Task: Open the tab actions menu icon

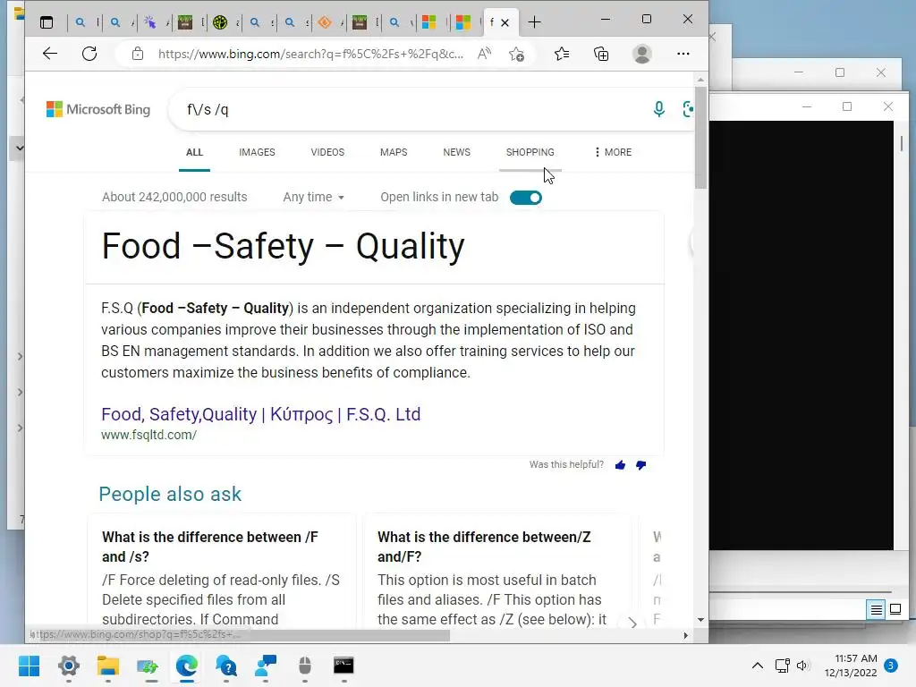Action: tap(47, 22)
